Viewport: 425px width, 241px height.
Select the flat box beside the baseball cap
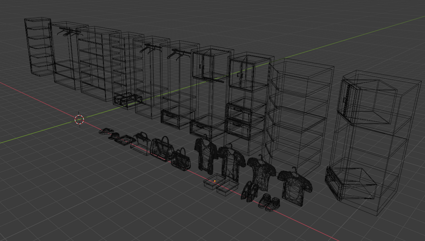pos(125,140)
